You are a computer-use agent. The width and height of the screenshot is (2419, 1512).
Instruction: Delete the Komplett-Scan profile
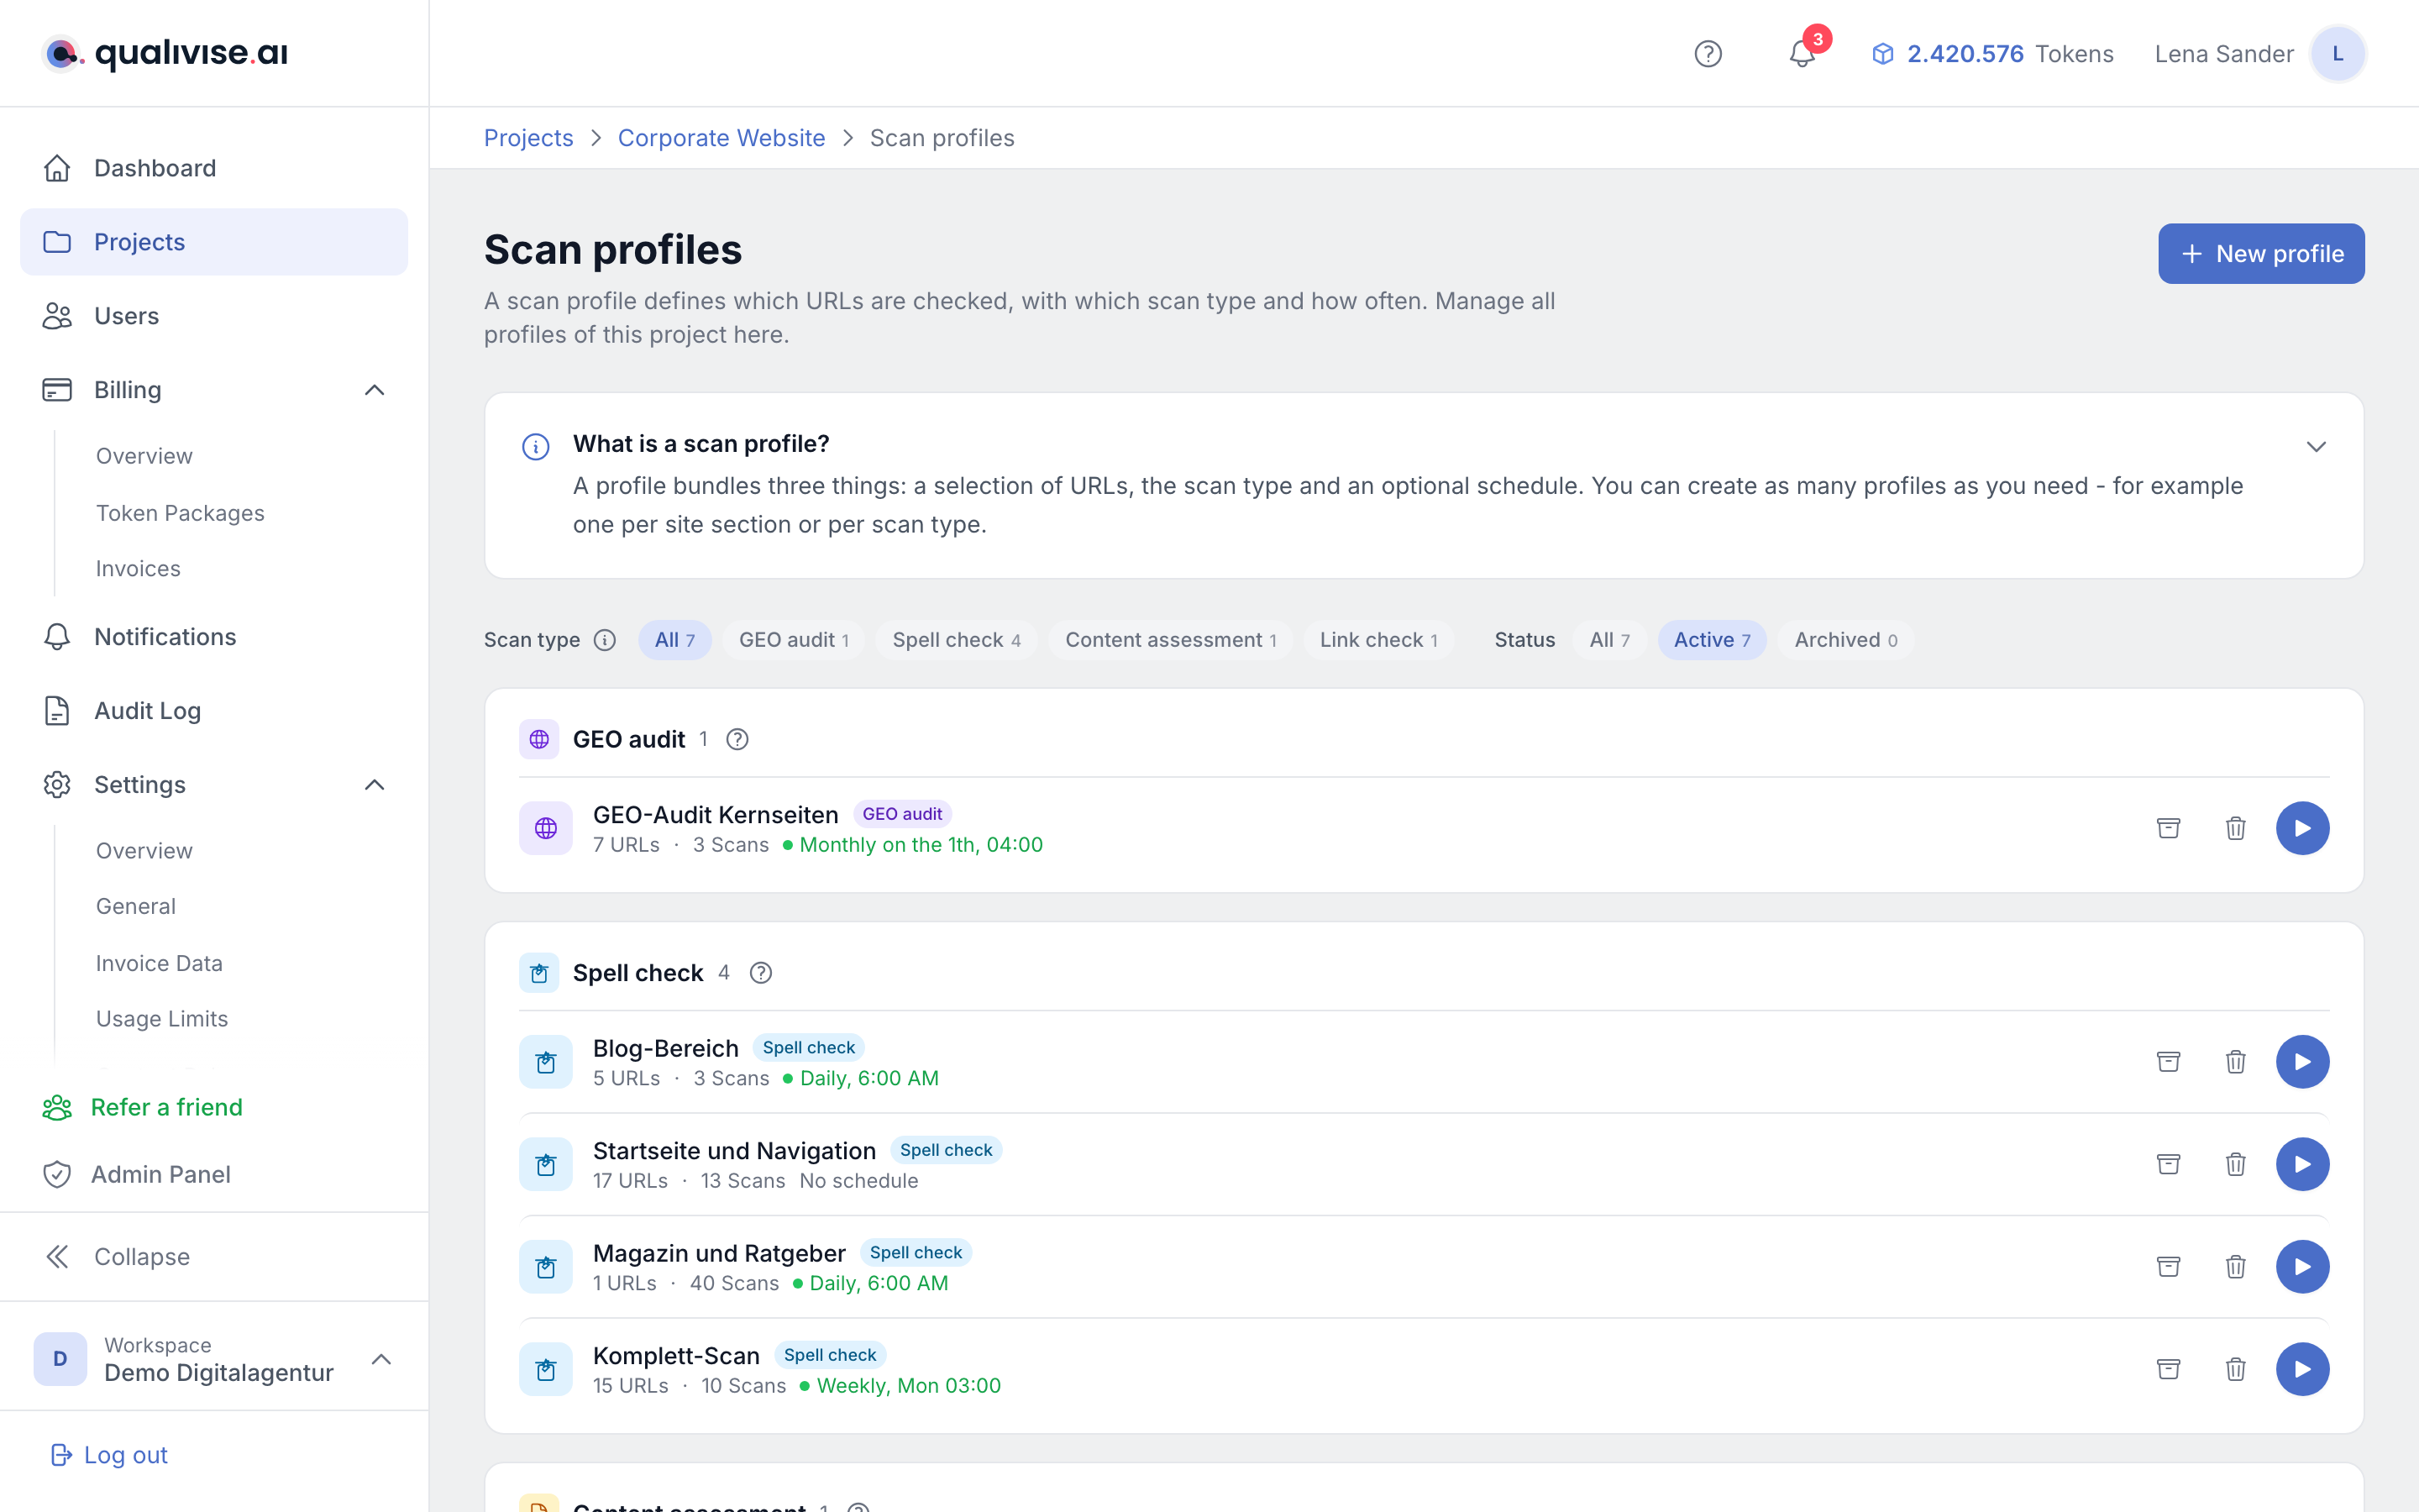coord(2235,1369)
